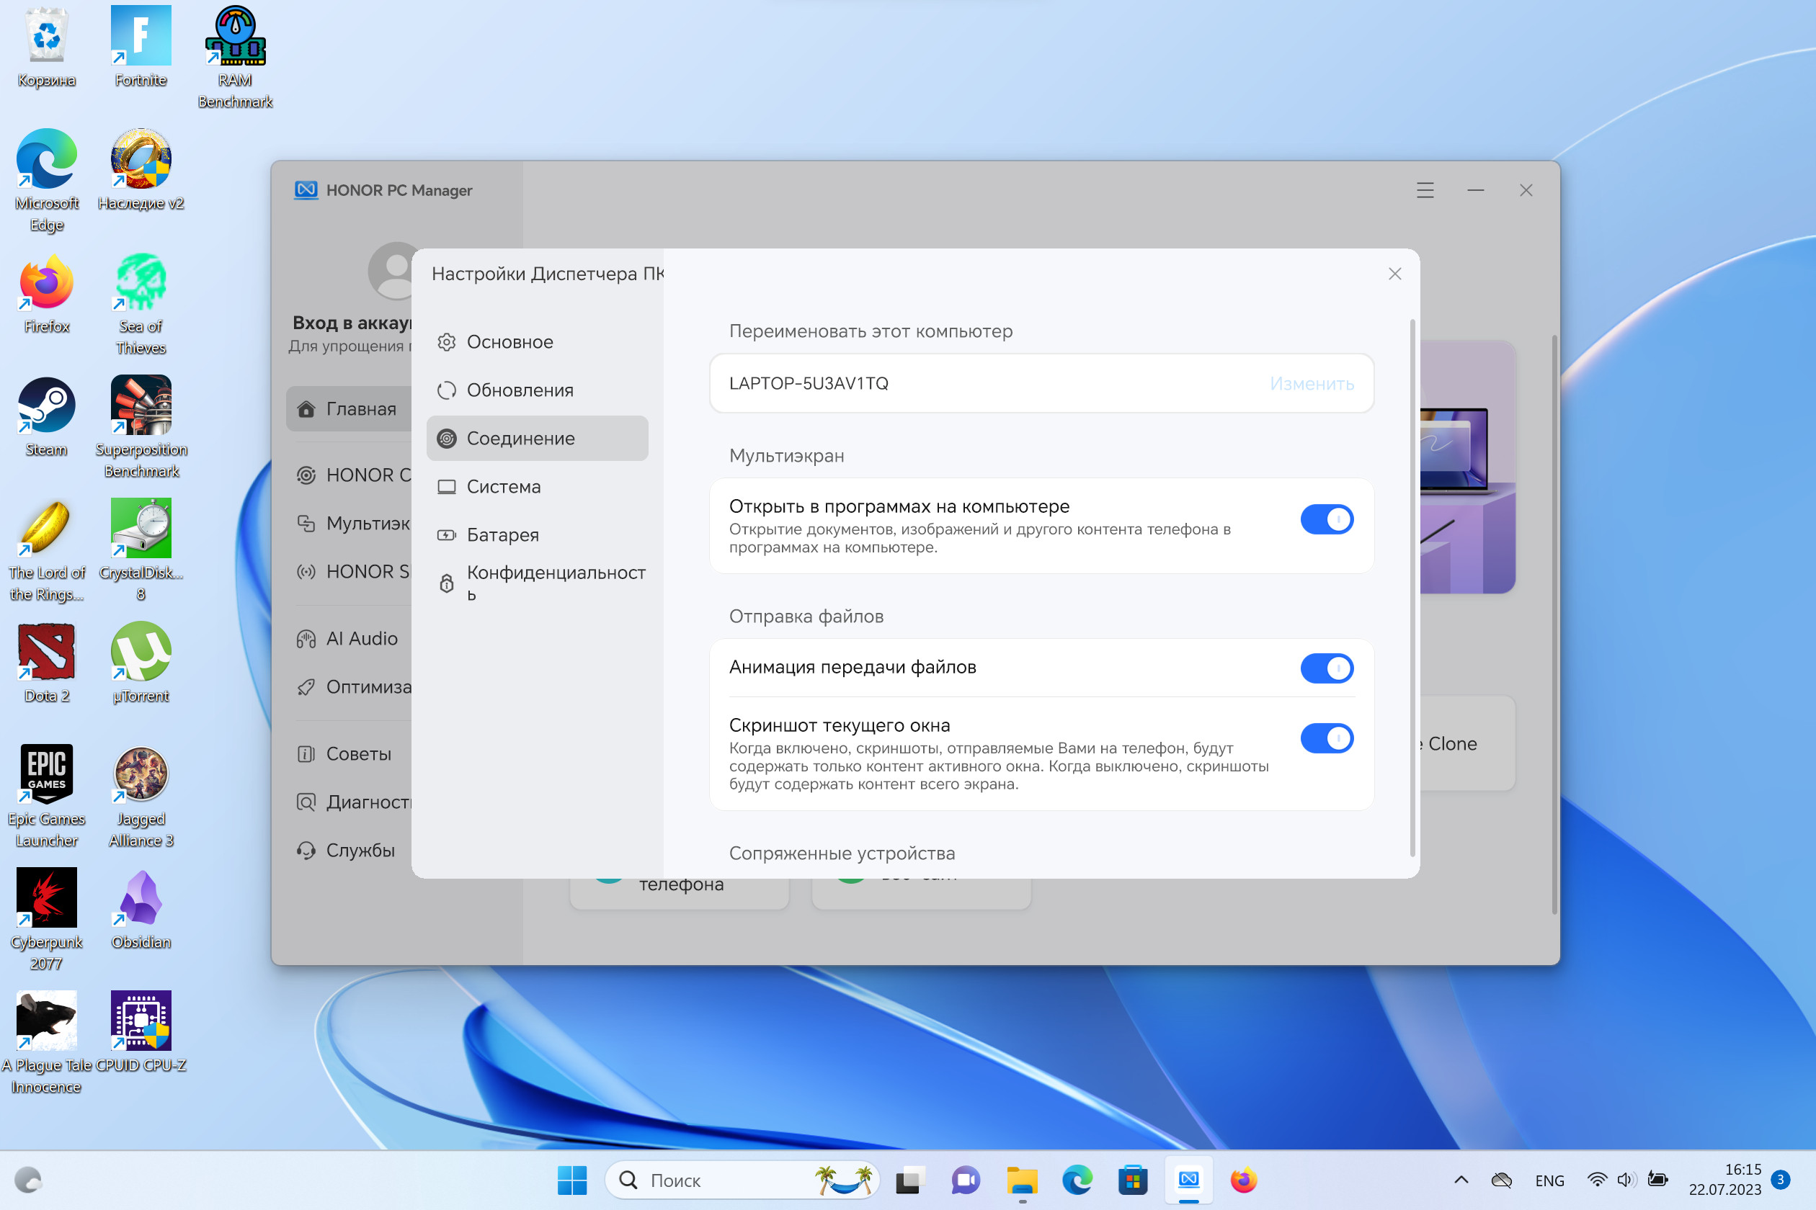This screenshot has height=1210, width=1816.
Task: Click the refresh icon next to Обновления
Action: click(446, 390)
